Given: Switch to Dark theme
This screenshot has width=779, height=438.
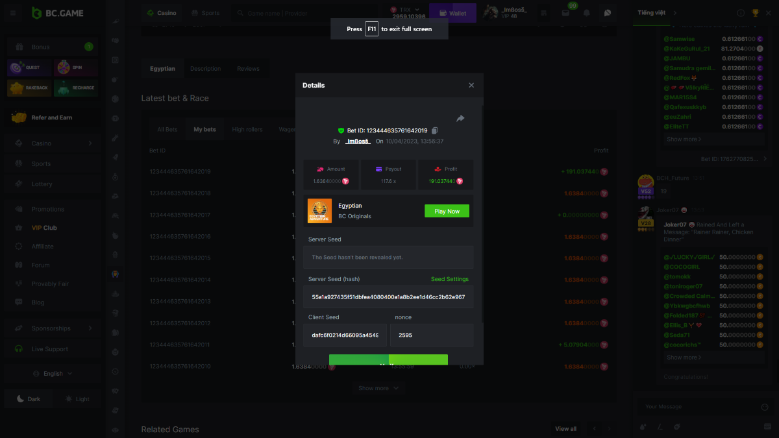Looking at the screenshot, I should [x=29, y=399].
